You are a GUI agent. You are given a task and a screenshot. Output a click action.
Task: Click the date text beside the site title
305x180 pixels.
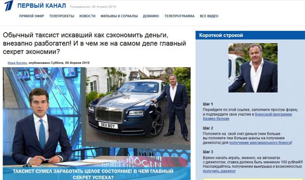[x=93, y=7]
